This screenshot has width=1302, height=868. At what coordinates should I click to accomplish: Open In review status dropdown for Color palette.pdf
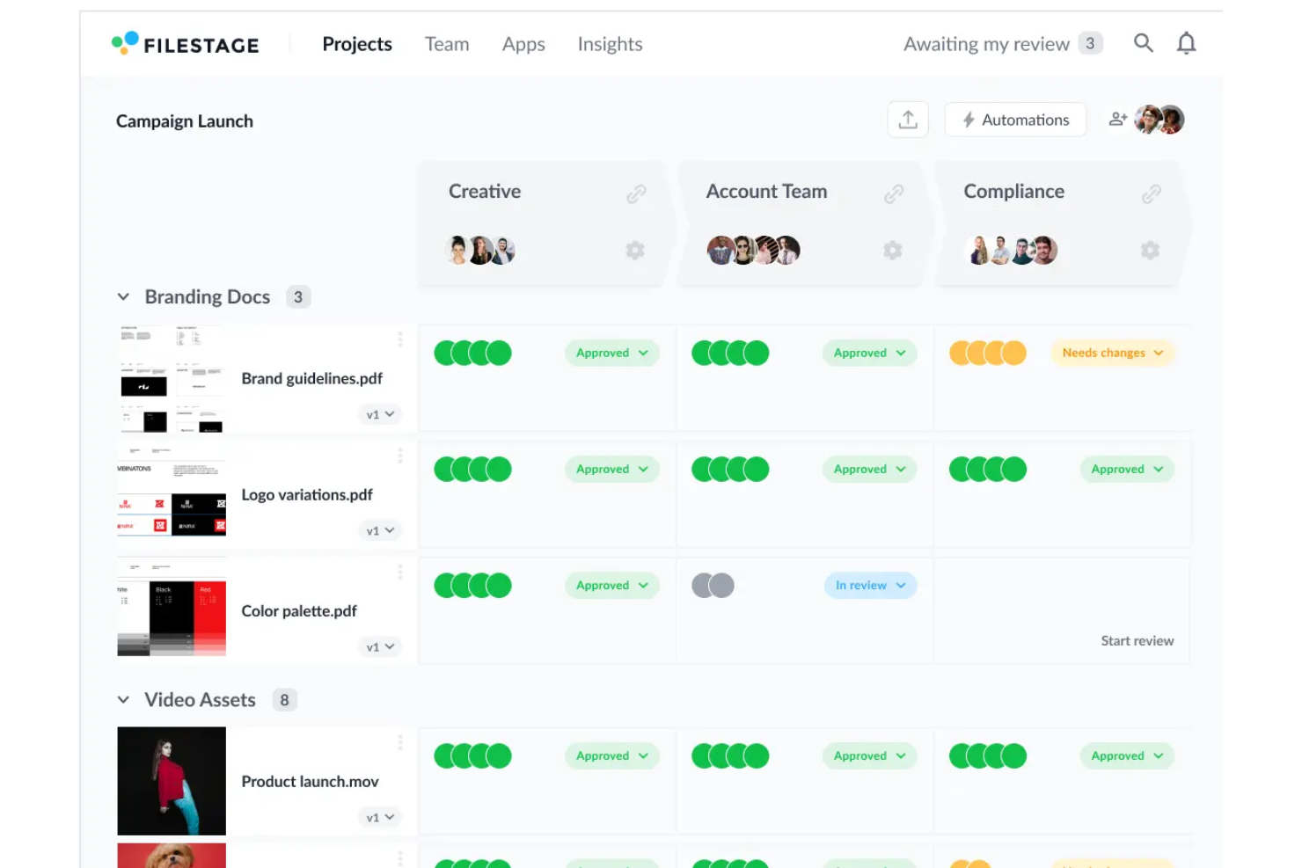point(870,585)
